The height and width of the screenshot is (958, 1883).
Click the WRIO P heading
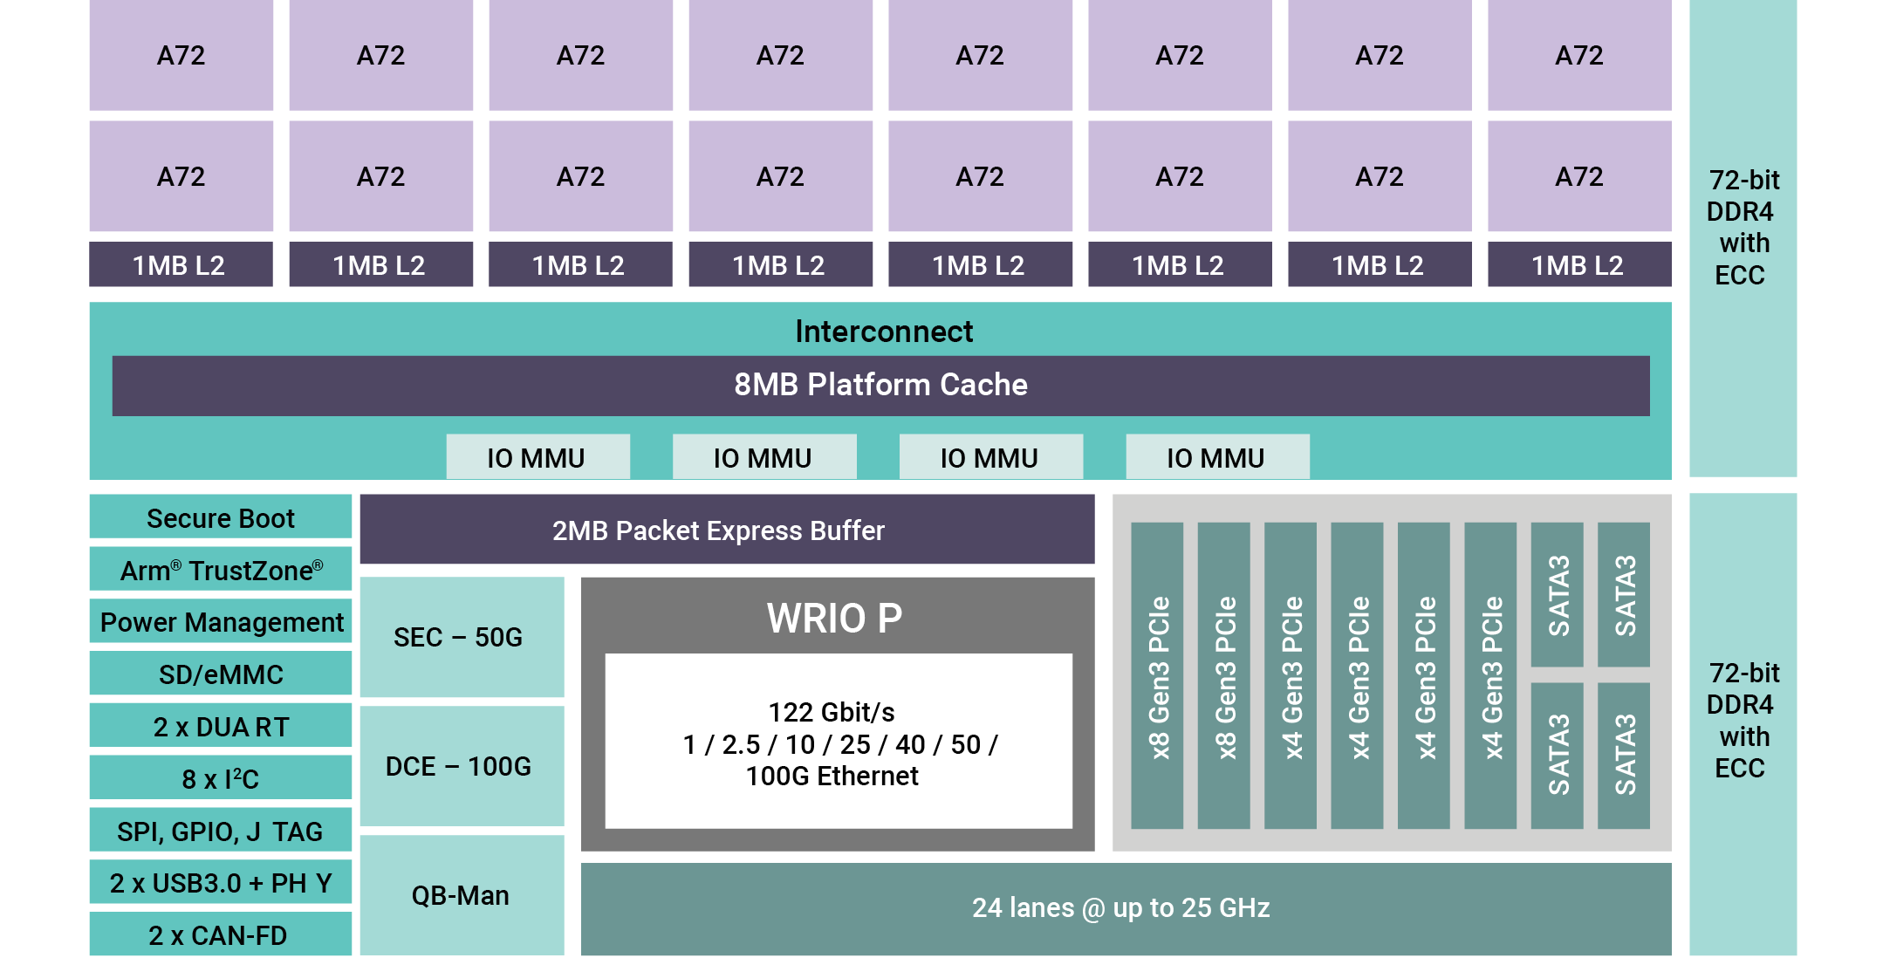point(835,617)
